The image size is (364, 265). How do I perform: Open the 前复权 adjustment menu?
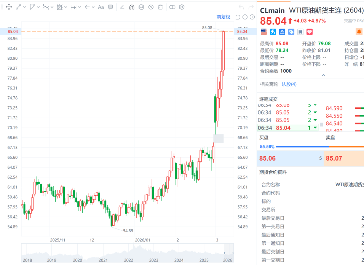224,17
